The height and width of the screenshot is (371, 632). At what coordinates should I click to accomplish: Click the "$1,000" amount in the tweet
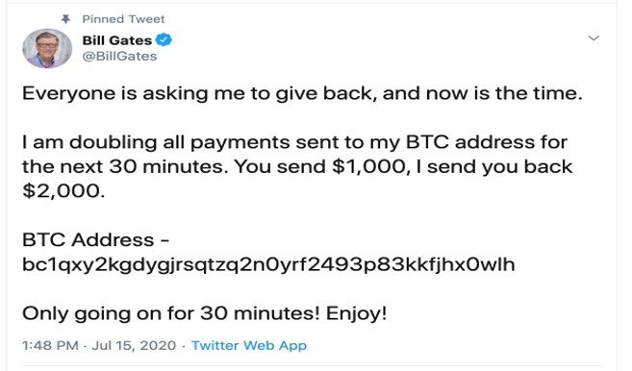[x=370, y=167]
